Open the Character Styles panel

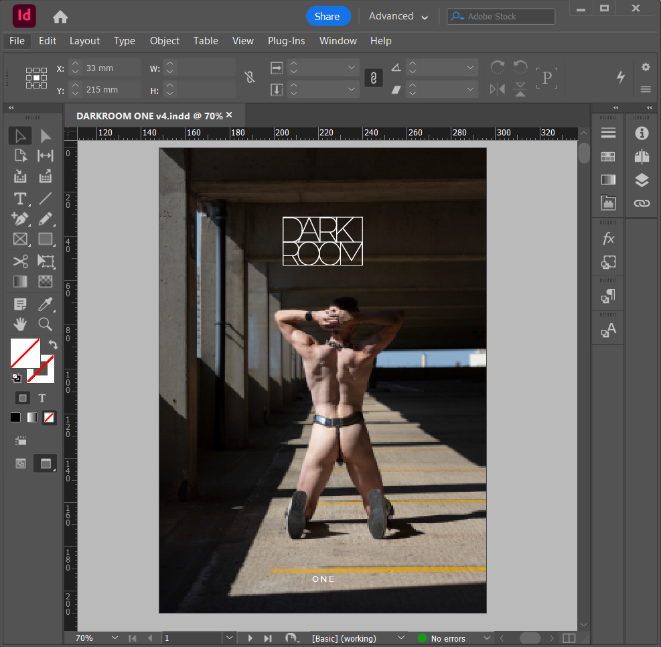coord(608,330)
